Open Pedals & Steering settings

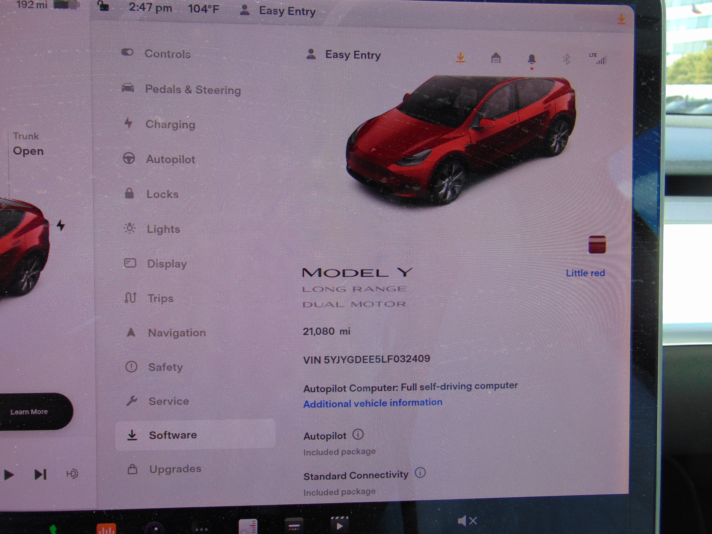click(181, 89)
